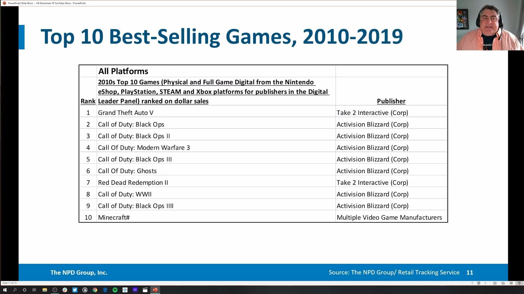Click the PowerPoint taskbar icon
This screenshot has width=524, height=294.
[x=155, y=290]
